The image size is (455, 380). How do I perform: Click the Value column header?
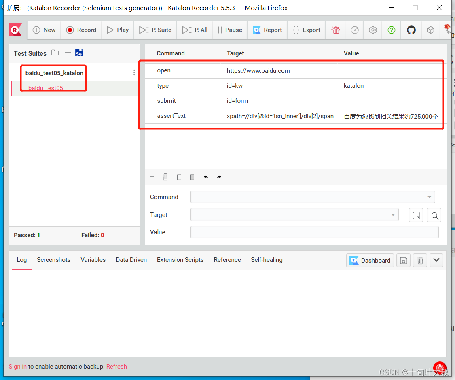[351, 53]
